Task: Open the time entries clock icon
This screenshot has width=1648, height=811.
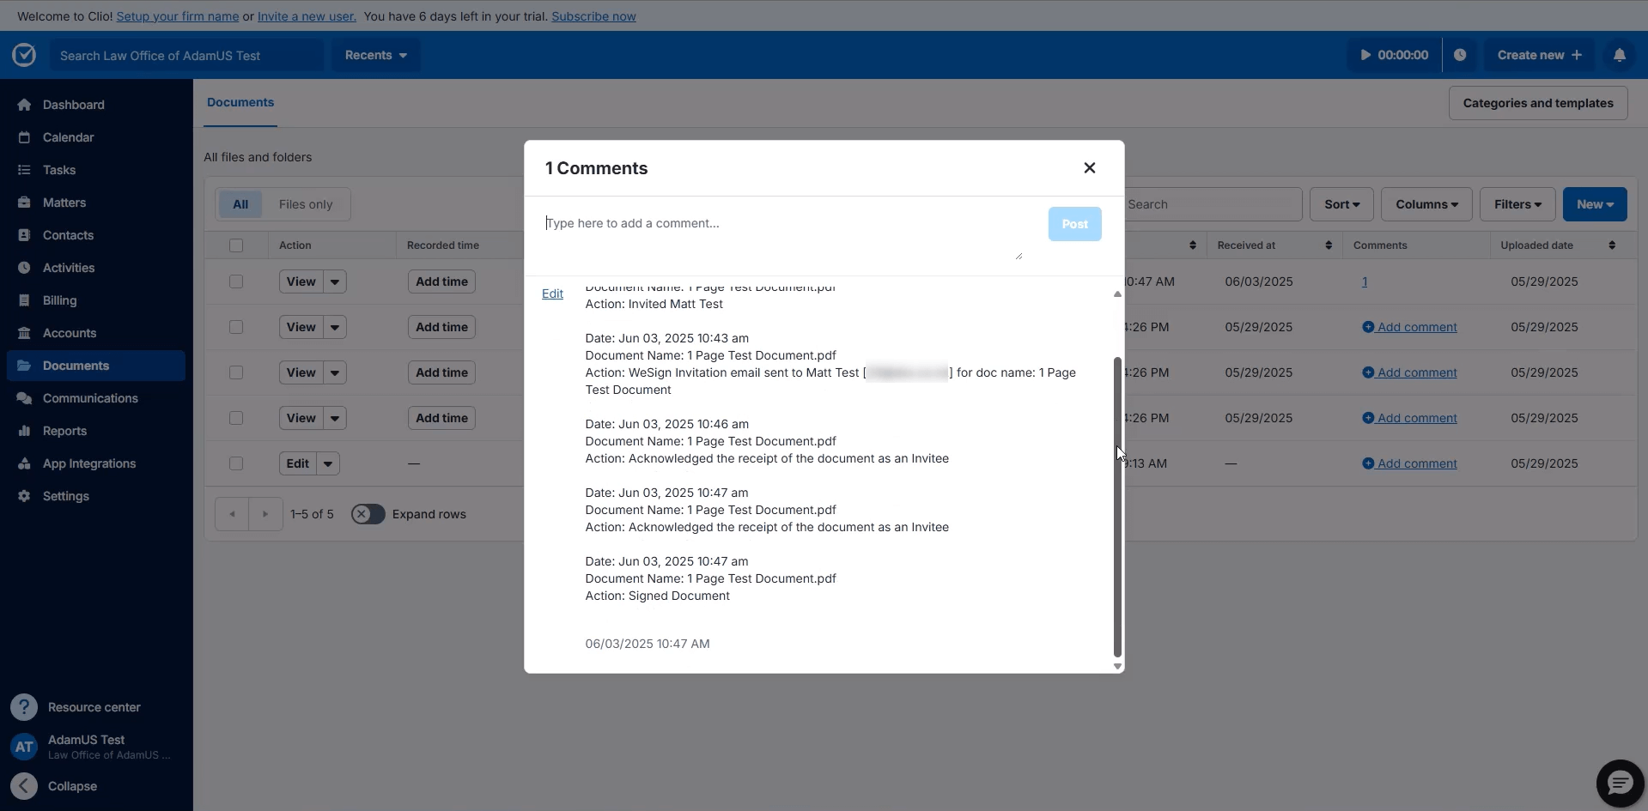Action: point(1460,55)
